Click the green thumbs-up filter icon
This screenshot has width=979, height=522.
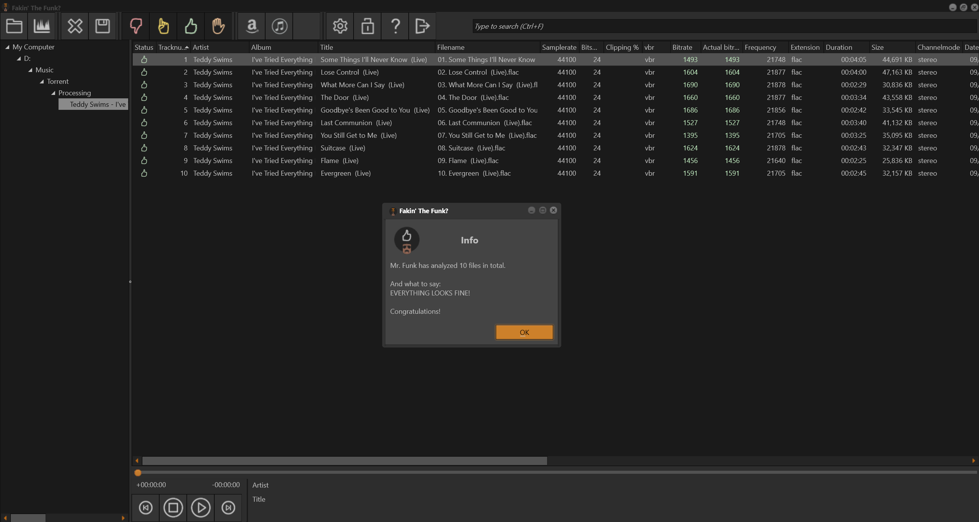click(191, 26)
